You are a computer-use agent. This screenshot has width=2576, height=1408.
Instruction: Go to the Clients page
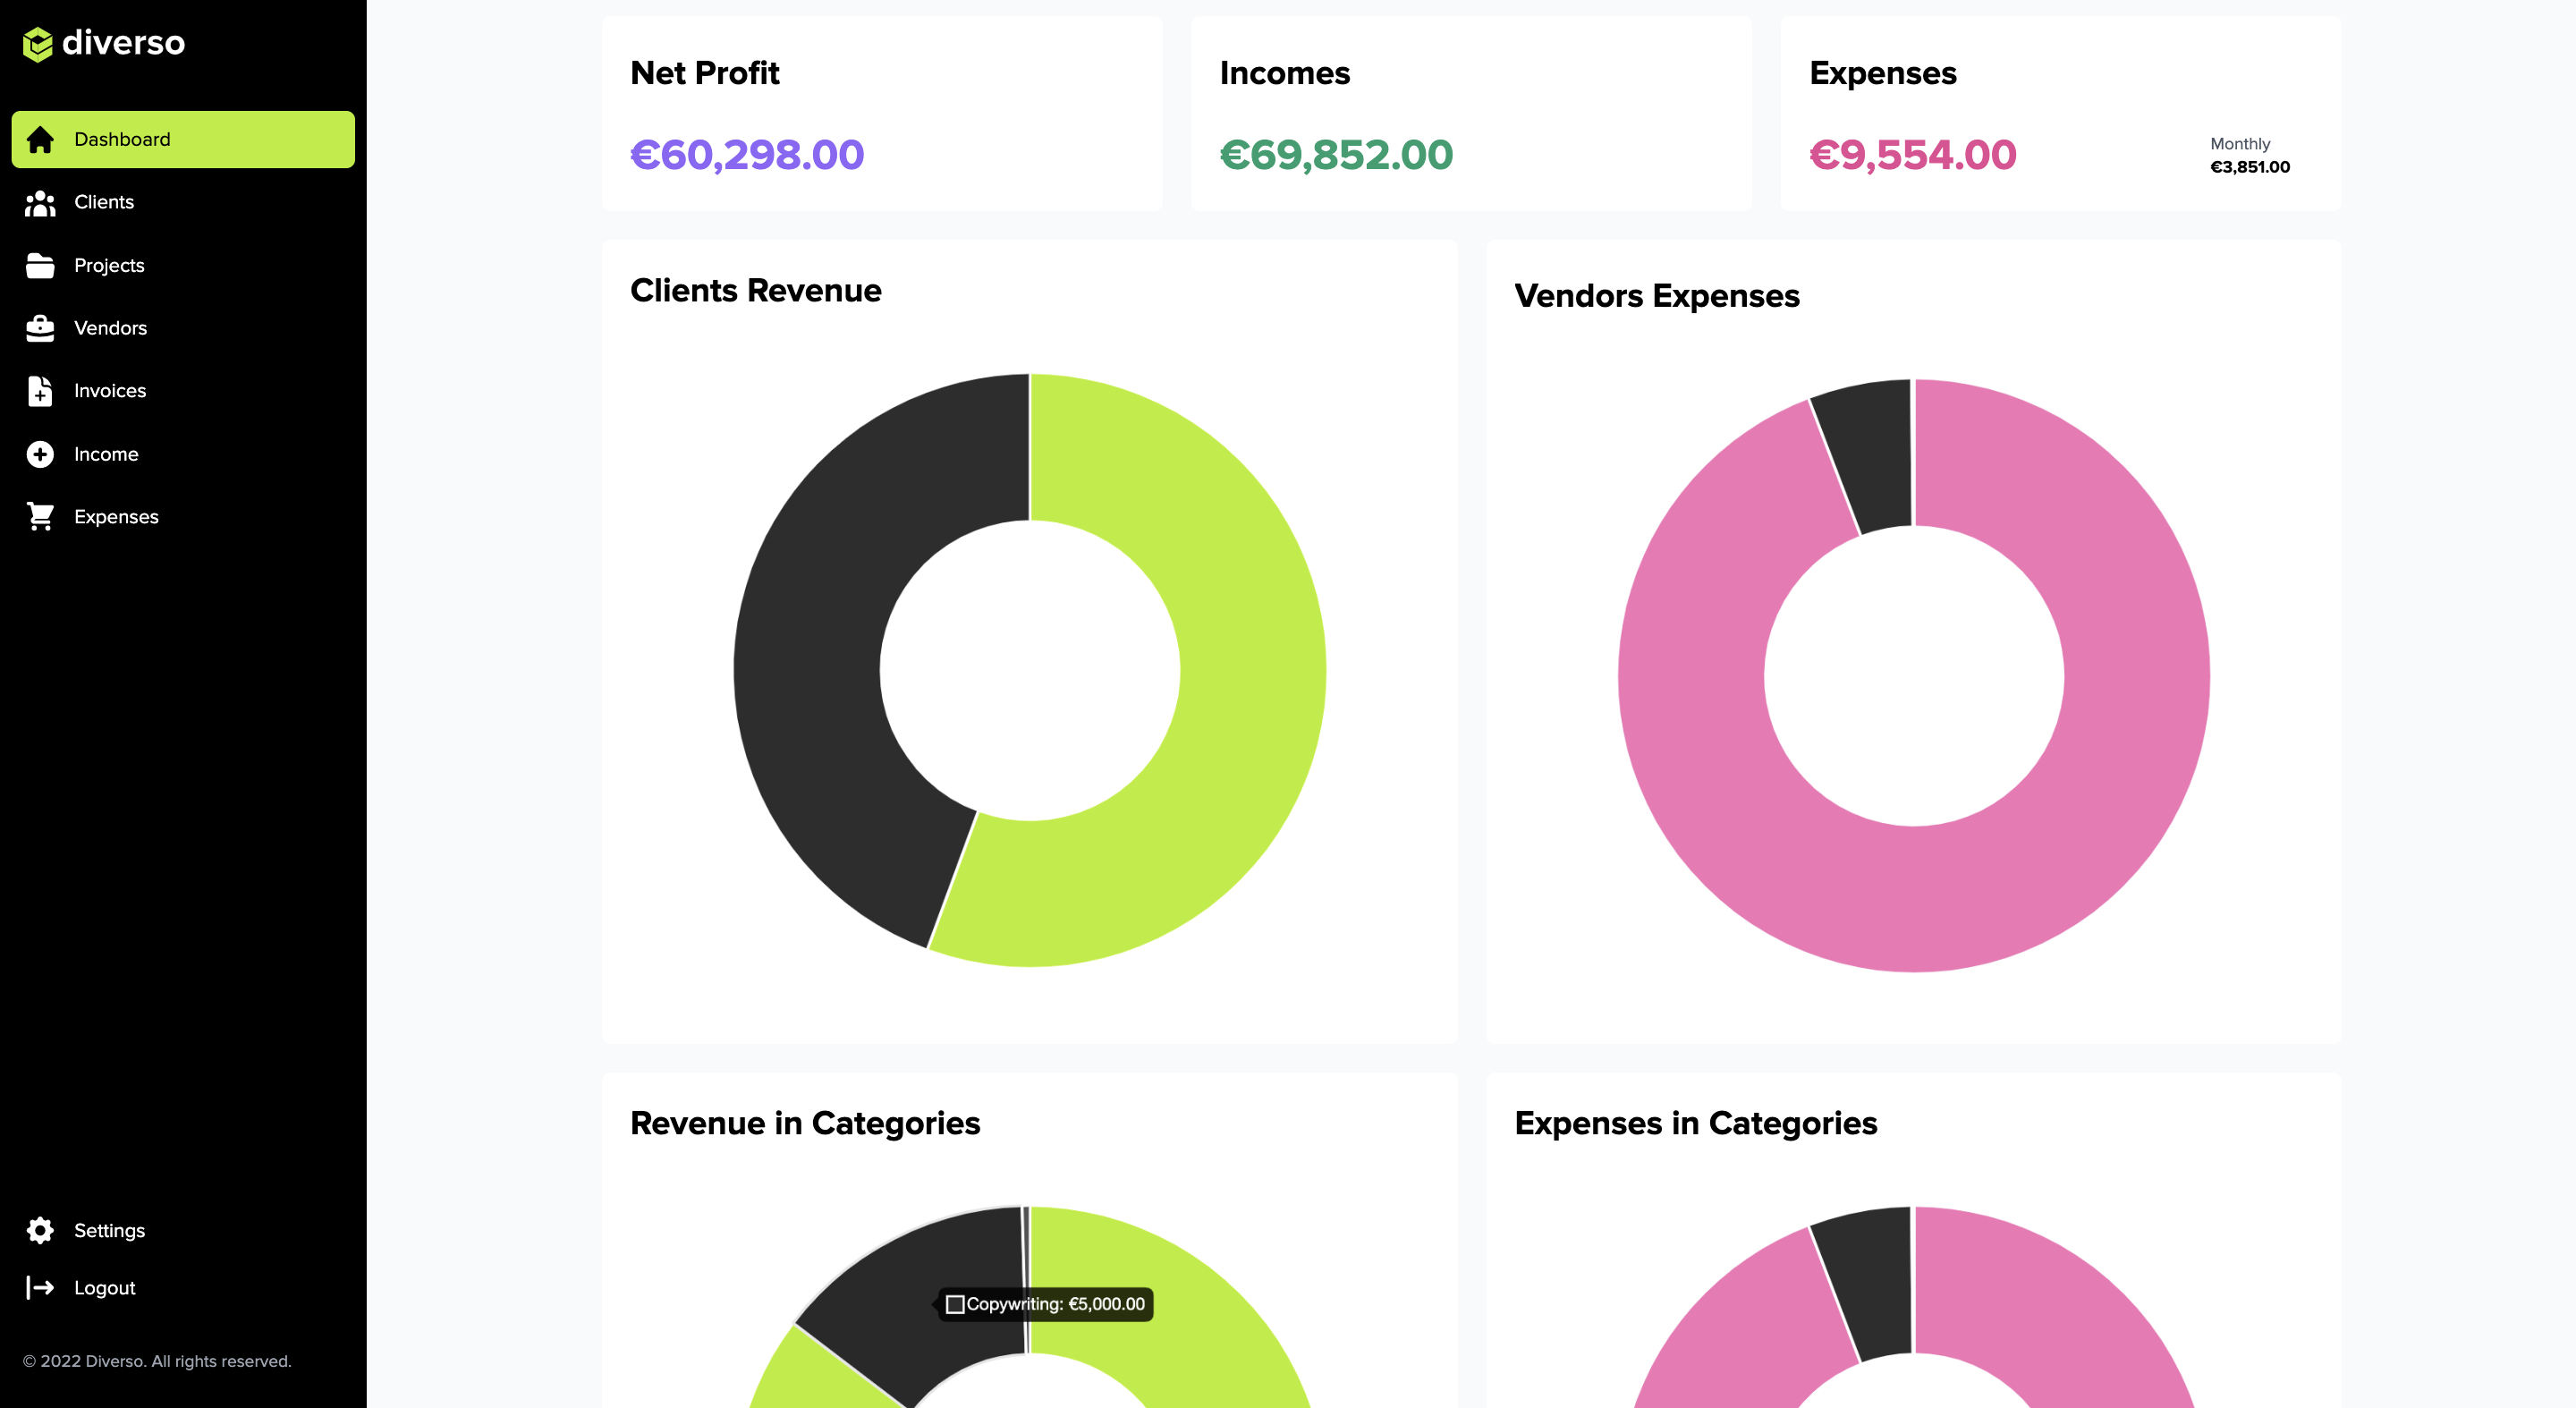coord(183,202)
